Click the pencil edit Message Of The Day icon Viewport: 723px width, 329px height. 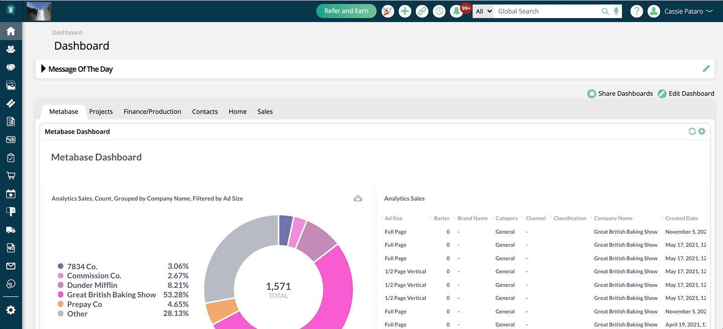(706, 69)
